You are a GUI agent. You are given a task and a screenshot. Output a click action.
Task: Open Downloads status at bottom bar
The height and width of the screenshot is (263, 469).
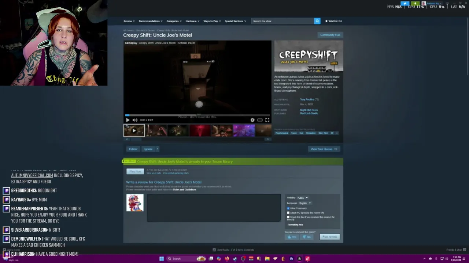coord(233,250)
